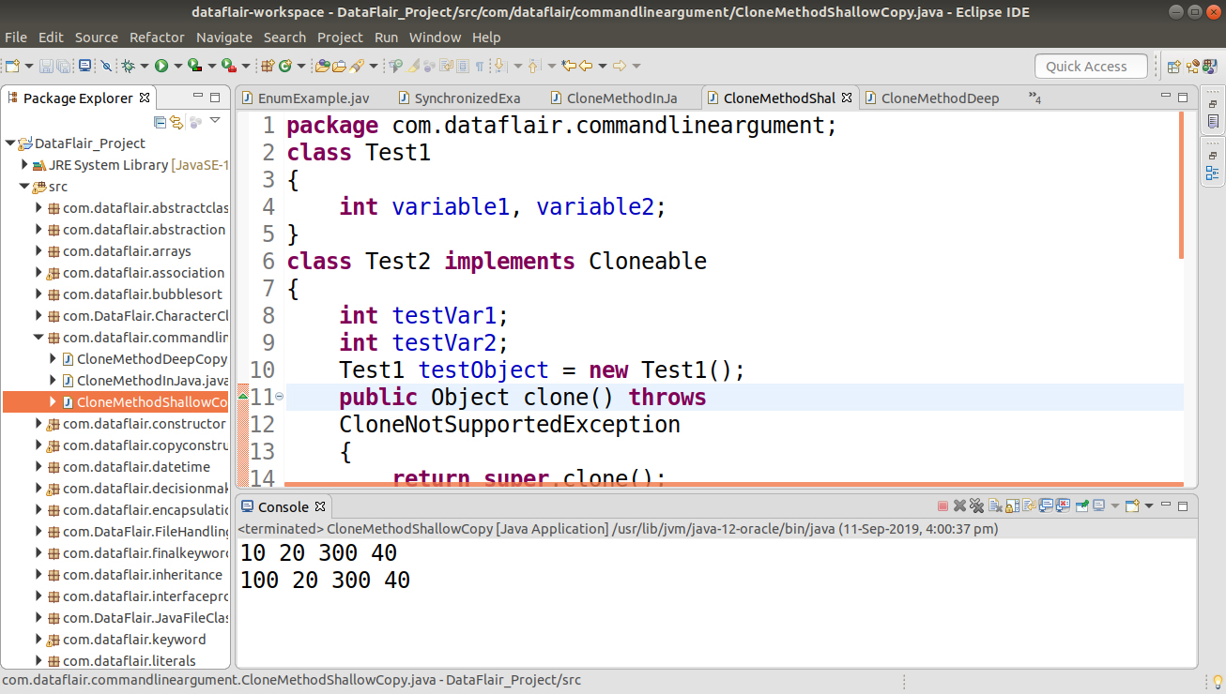Launch the Debug tool
1226x694 pixels.
point(129,66)
